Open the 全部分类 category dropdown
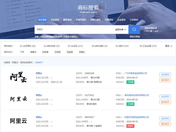The height and width of the screenshot is (132, 176). click(120, 30)
